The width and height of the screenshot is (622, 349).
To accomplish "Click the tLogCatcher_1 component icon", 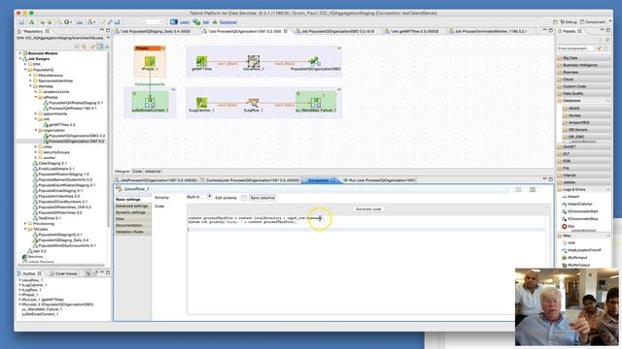I will (x=201, y=103).
